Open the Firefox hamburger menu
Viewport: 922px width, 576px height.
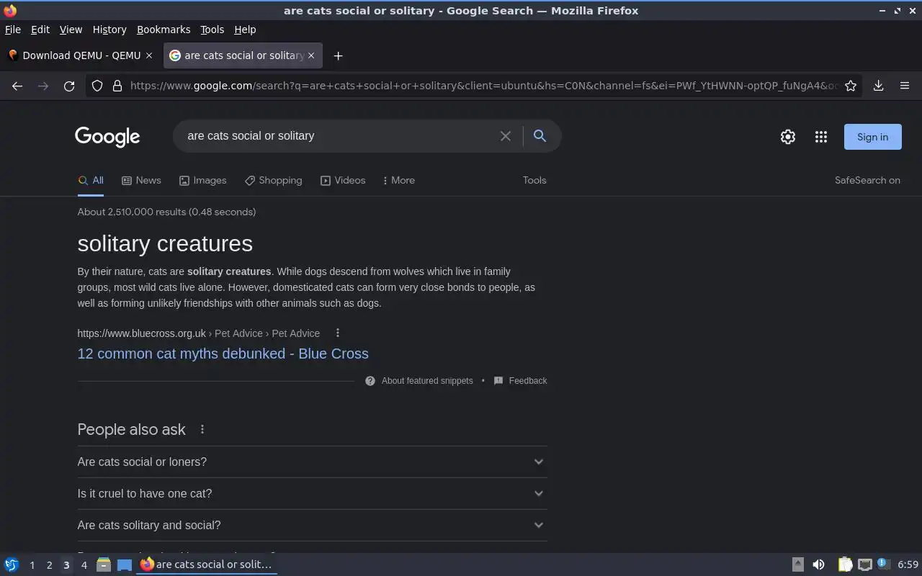point(905,86)
